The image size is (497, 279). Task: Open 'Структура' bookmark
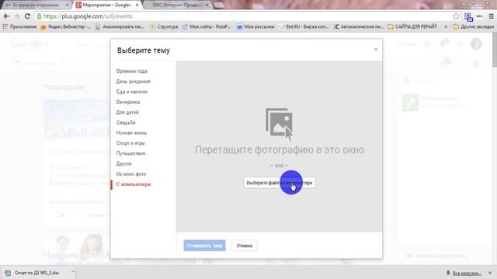click(164, 27)
